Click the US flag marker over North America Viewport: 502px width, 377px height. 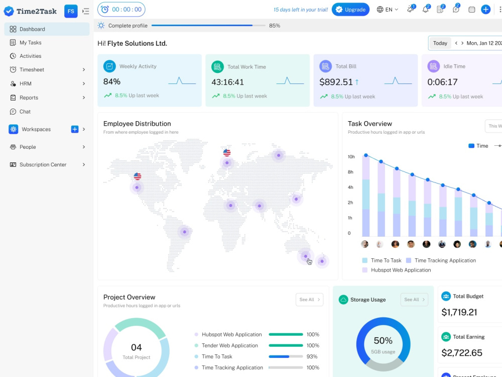(x=138, y=176)
